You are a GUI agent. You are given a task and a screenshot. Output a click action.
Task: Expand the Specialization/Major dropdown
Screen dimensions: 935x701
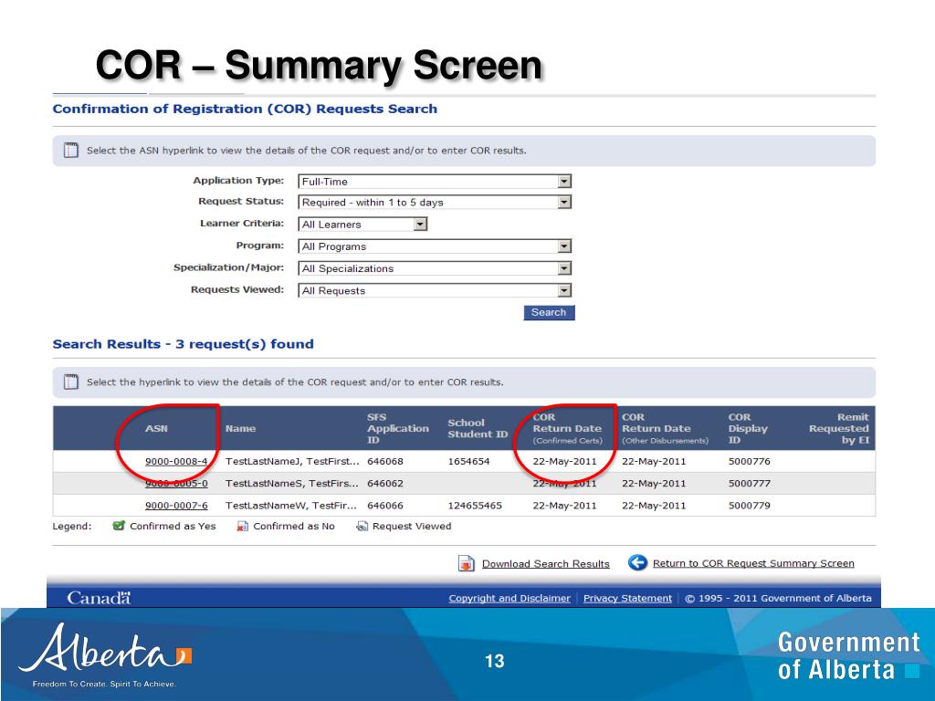coord(435,268)
